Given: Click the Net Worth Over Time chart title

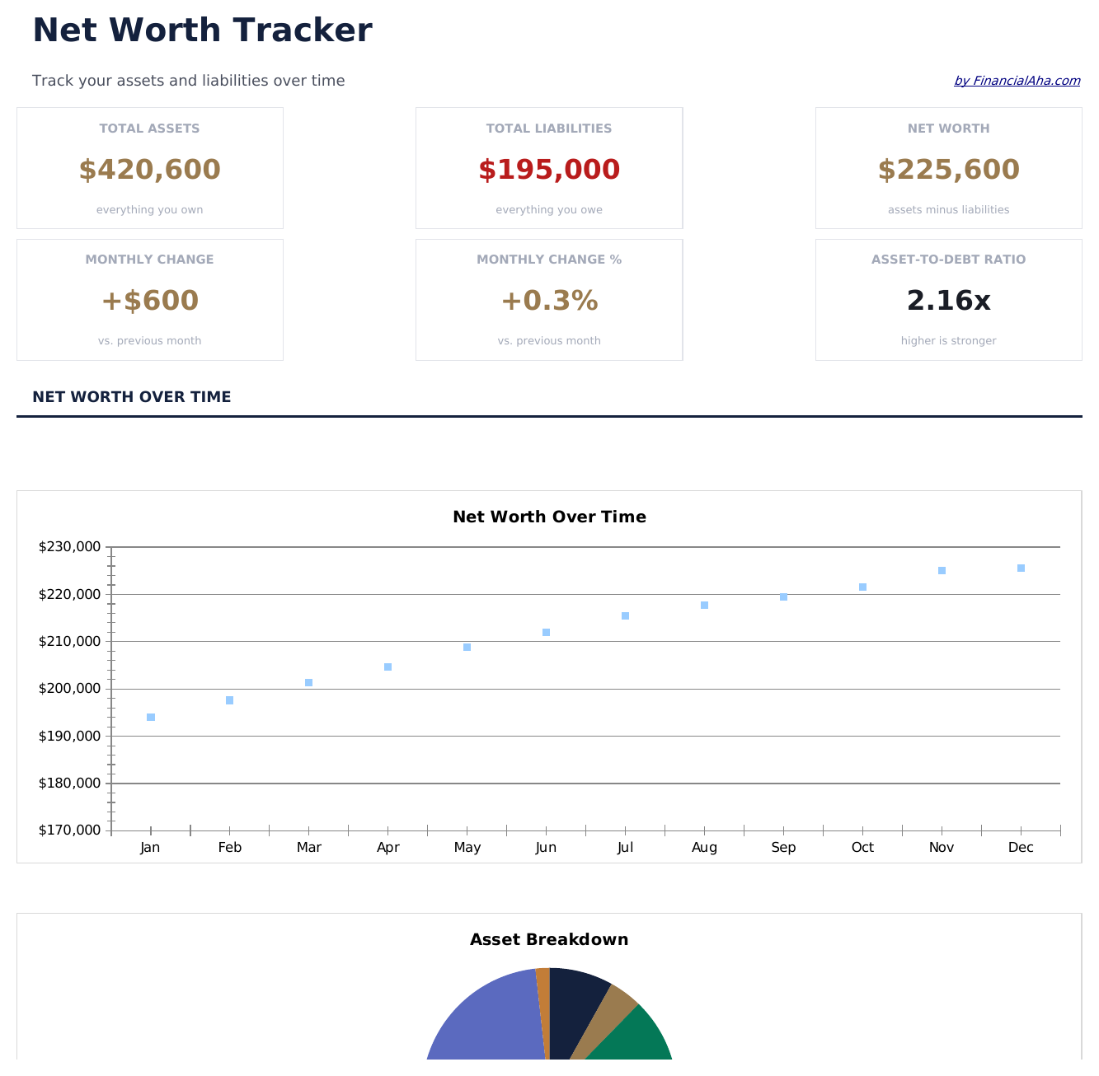Looking at the screenshot, I should point(549,517).
